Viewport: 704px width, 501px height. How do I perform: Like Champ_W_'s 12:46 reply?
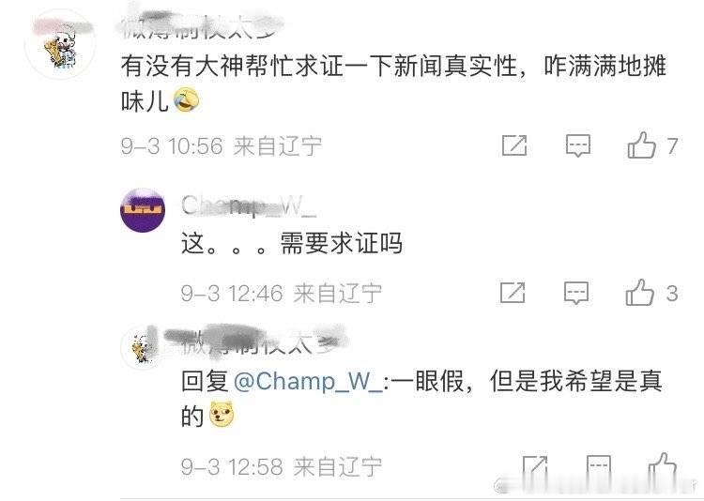point(640,293)
